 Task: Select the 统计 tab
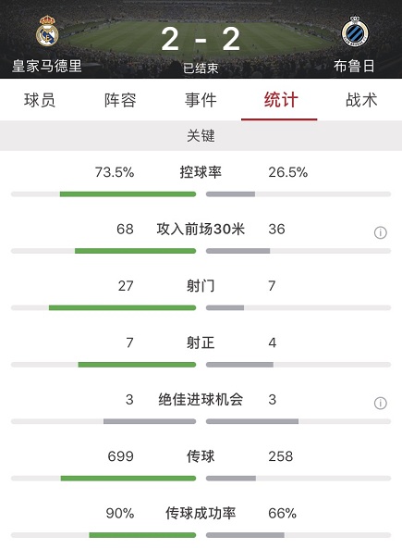tap(281, 100)
